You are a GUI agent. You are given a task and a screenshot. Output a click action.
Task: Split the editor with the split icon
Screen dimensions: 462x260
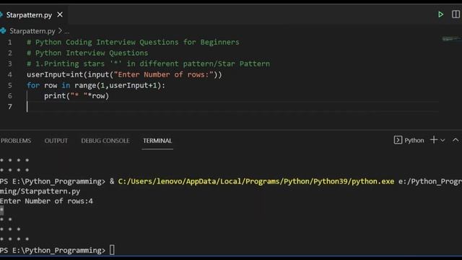click(x=456, y=14)
